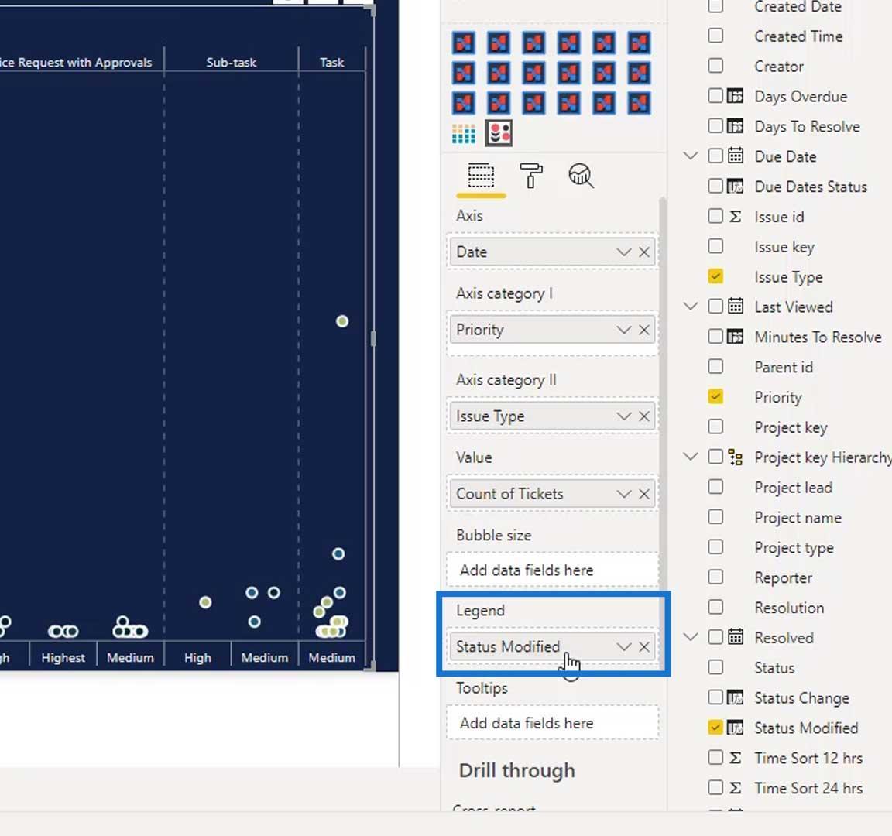Tick the Project name checkbox
The height and width of the screenshot is (836, 892).
715,517
